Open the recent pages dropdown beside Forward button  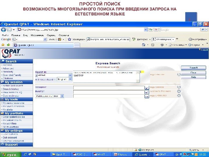(14, 30)
